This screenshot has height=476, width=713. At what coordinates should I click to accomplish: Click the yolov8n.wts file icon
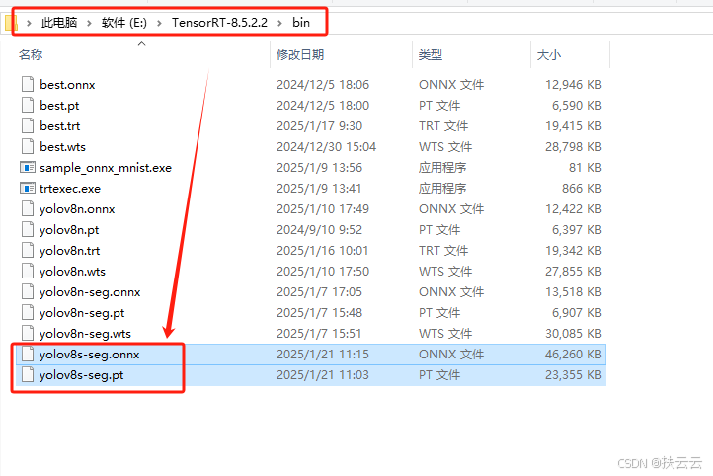point(28,272)
